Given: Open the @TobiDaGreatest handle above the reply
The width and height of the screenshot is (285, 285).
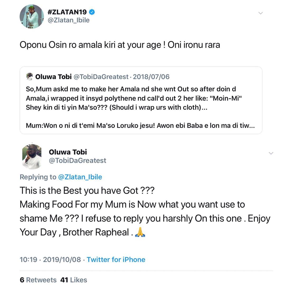Looking at the screenshot, I should pyautogui.click(x=78, y=160).
